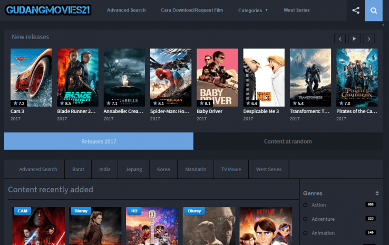Screen dimensions: 389x245
Task: Open CAM badge on first recent poster
Action: (23, 211)
